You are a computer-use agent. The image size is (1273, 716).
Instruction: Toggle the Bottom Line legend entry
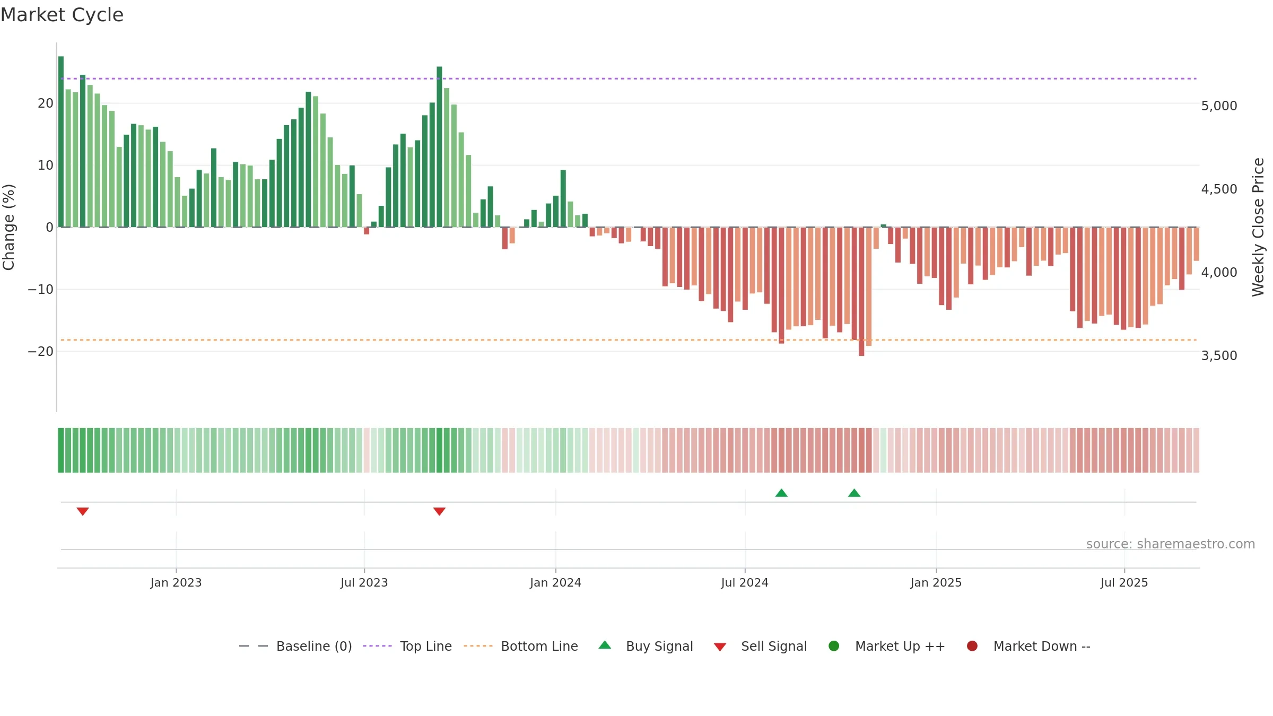[521, 646]
